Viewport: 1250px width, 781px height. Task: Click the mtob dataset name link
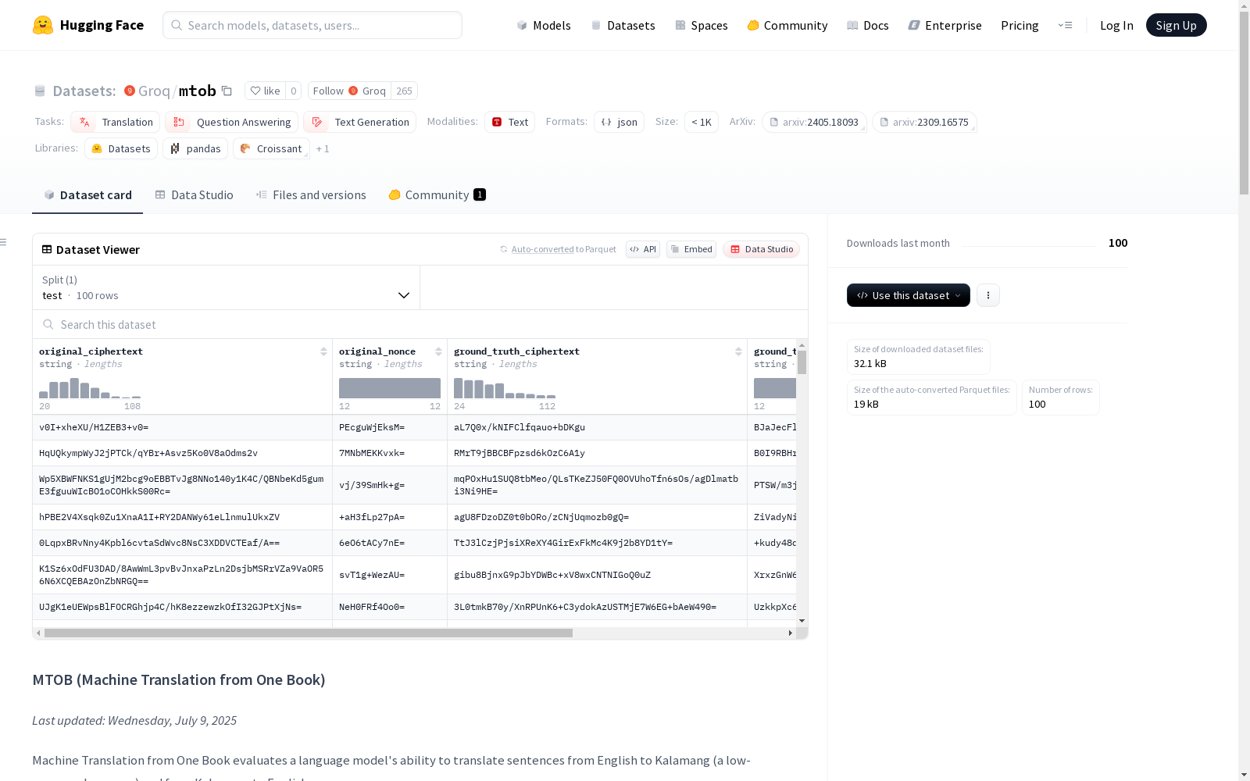[x=198, y=91]
